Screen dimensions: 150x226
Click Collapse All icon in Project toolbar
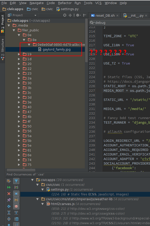click(x=70, y=15)
